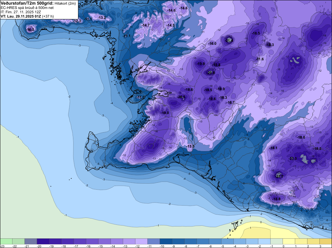Image resolution: width=332 pixels, height=248 pixels.
Task: Select the pale yellow legend swatch at 0
Action: [x=289, y=241]
